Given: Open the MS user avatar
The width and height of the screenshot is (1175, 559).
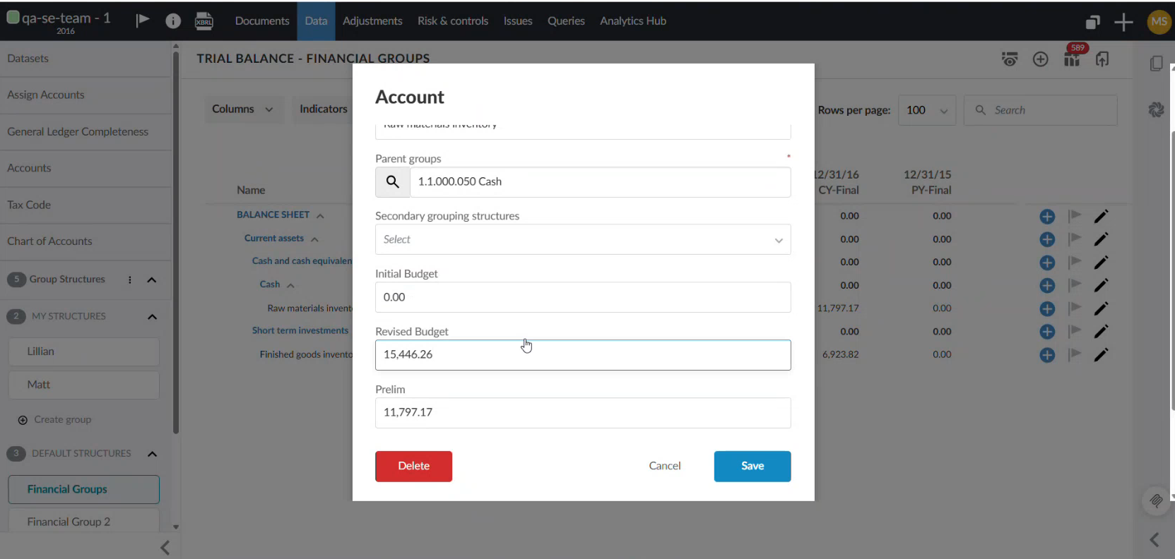Looking at the screenshot, I should point(1159,21).
